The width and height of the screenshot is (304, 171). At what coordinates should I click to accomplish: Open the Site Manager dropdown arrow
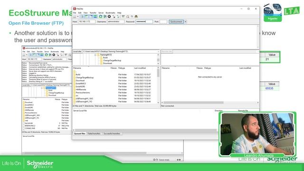coord(78,17)
